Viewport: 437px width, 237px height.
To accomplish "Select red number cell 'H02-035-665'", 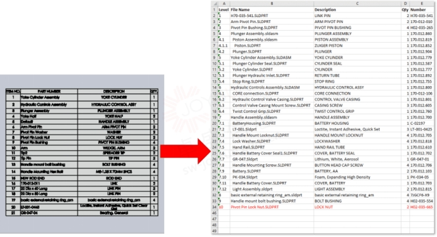I will coord(422,207).
